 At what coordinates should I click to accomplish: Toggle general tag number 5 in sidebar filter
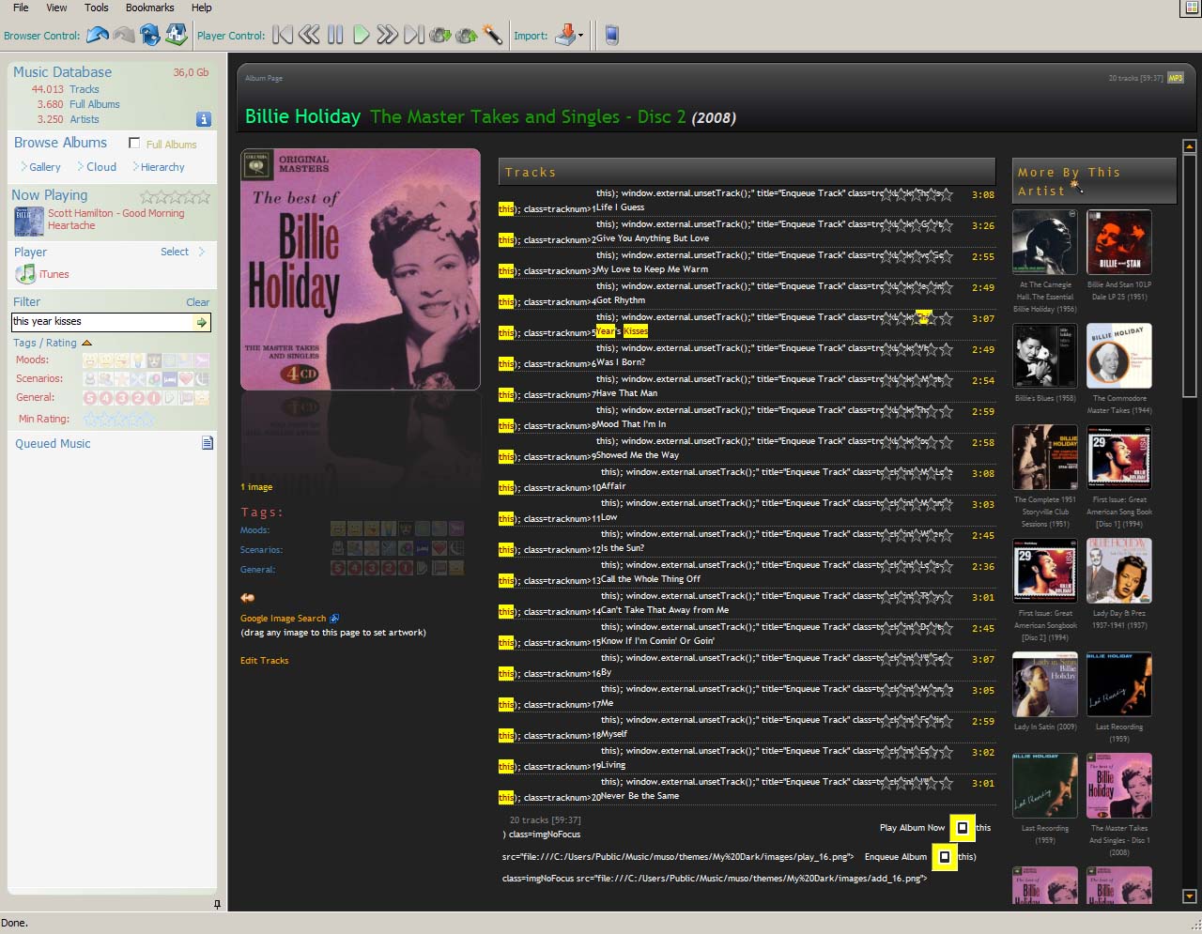(x=90, y=398)
